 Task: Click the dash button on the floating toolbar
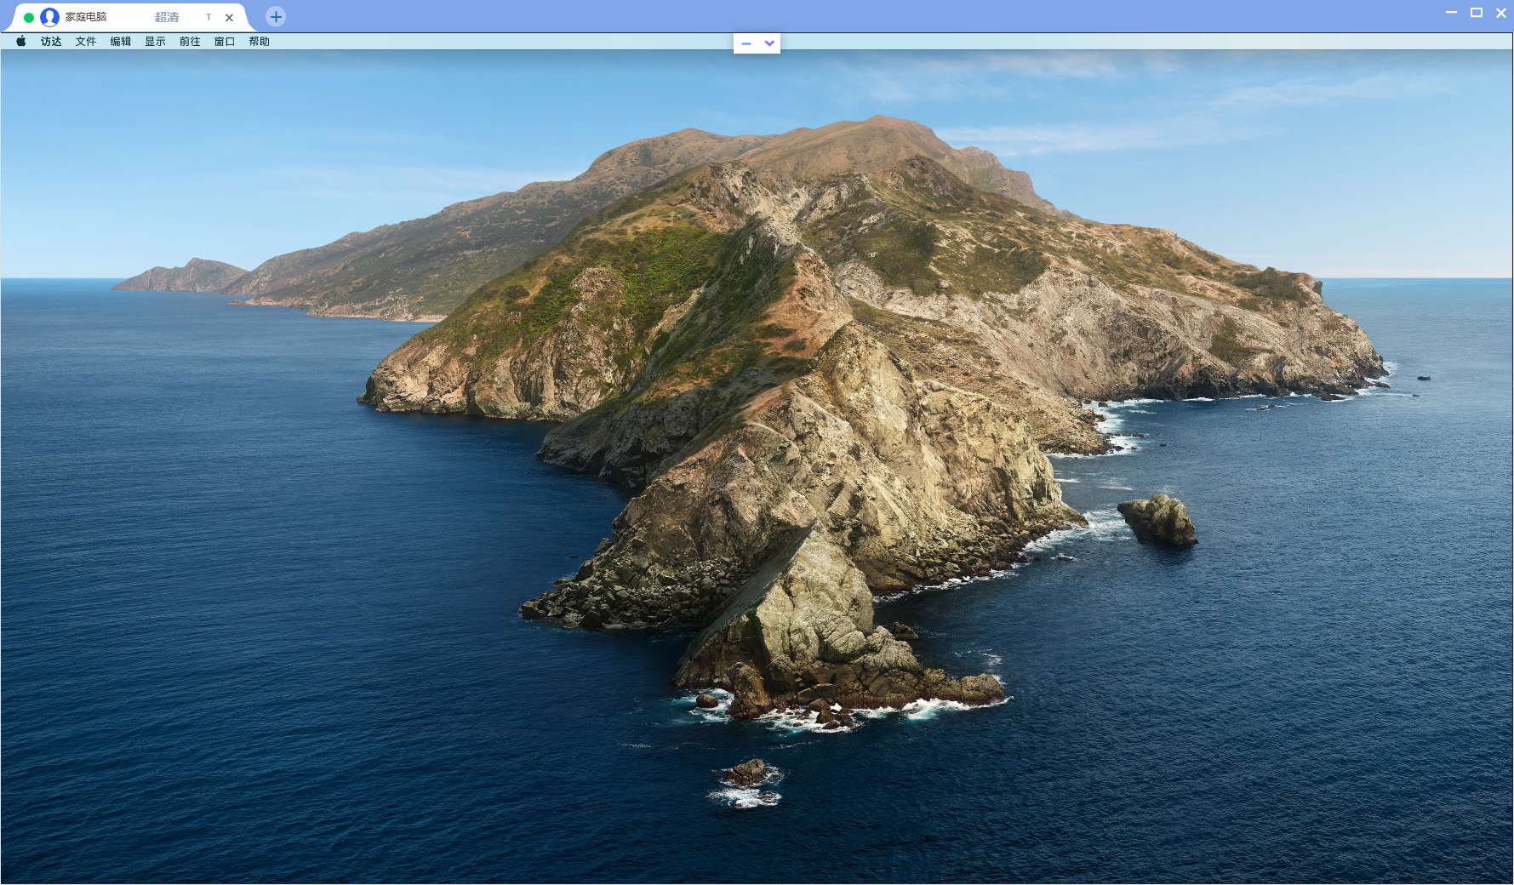(746, 43)
